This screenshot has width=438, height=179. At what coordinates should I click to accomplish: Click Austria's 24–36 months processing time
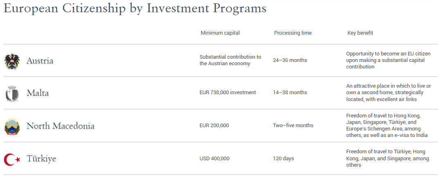point(290,60)
